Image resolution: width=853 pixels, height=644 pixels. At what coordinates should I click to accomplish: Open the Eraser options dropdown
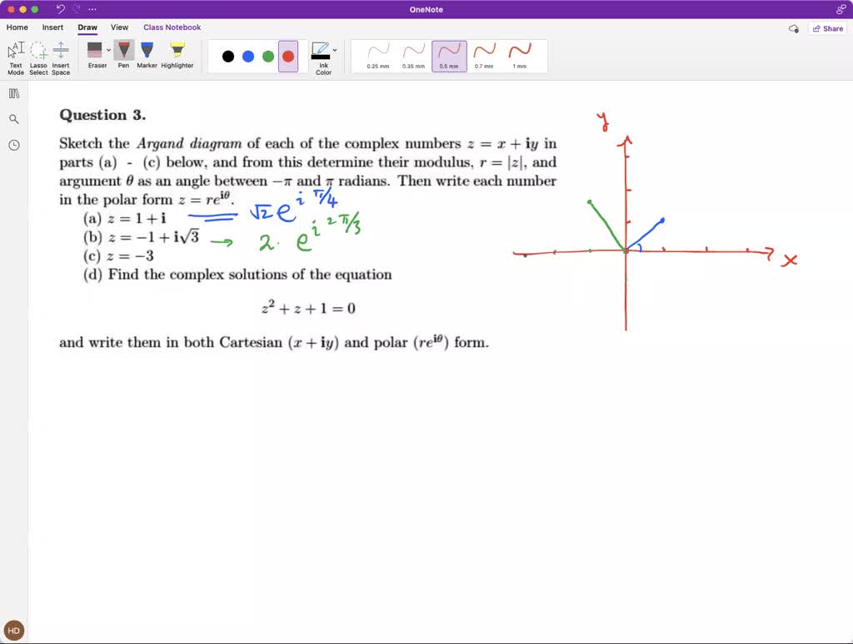108,48
